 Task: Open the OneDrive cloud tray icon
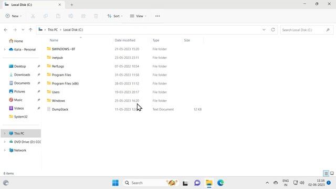pyautogui.click(x=276, y=183)
